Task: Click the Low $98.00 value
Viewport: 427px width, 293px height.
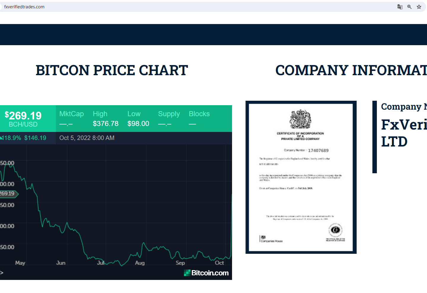Action: pyautogui.click(x=138, y=123)
